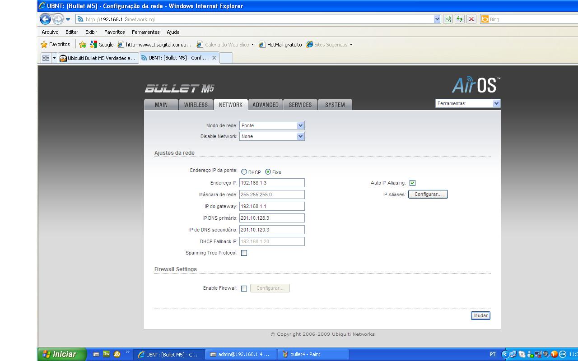Viewport: 578px width, 361px height.
Task: Click the Mudar button
Action: [x=480, y=315]
